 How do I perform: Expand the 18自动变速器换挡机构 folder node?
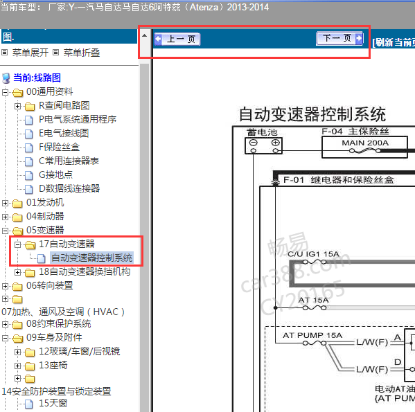point(17,272)
